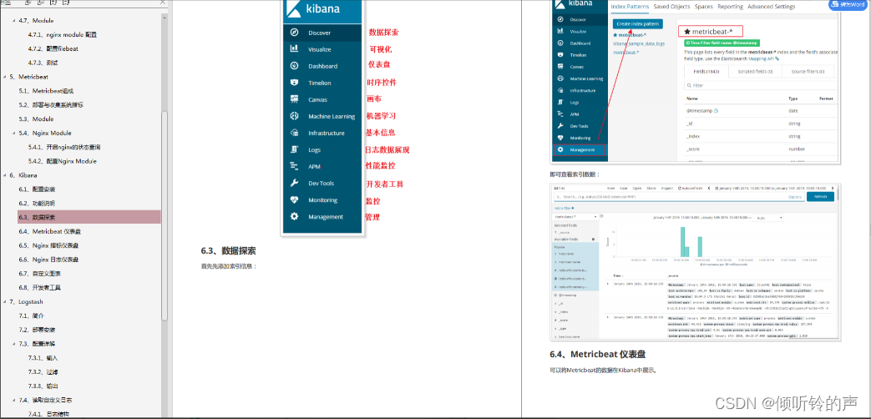The image size is (871, 419).
Task: Collapse the 7.3 配置详解 outline node
Action: click(x=13, y=344)
